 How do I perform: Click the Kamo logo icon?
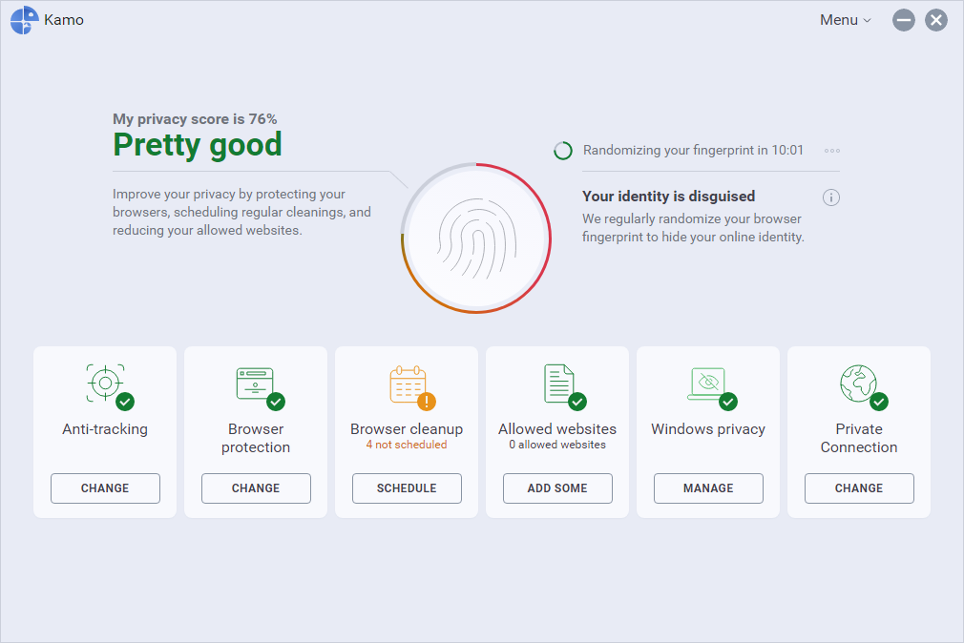click(24, 20)
